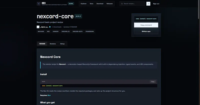Select the FRAMEWORK tag
This screenshot has width=200, height=105.
coord(90,32)
